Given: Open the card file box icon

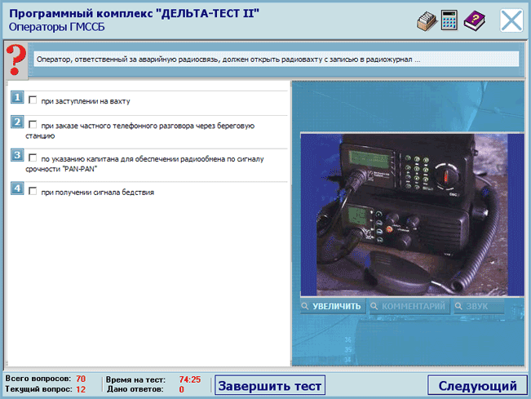Looking at the screenshot, I should (425, 21).
